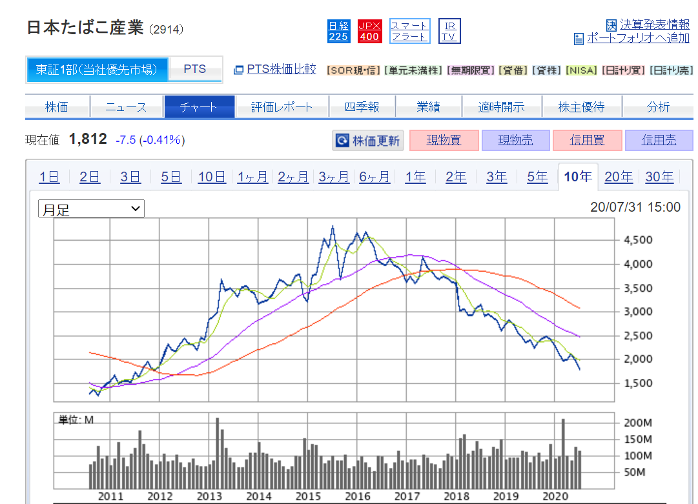698x504 pixels.
Task: Click the [貸借] tag
Action: tap(513, 70)
